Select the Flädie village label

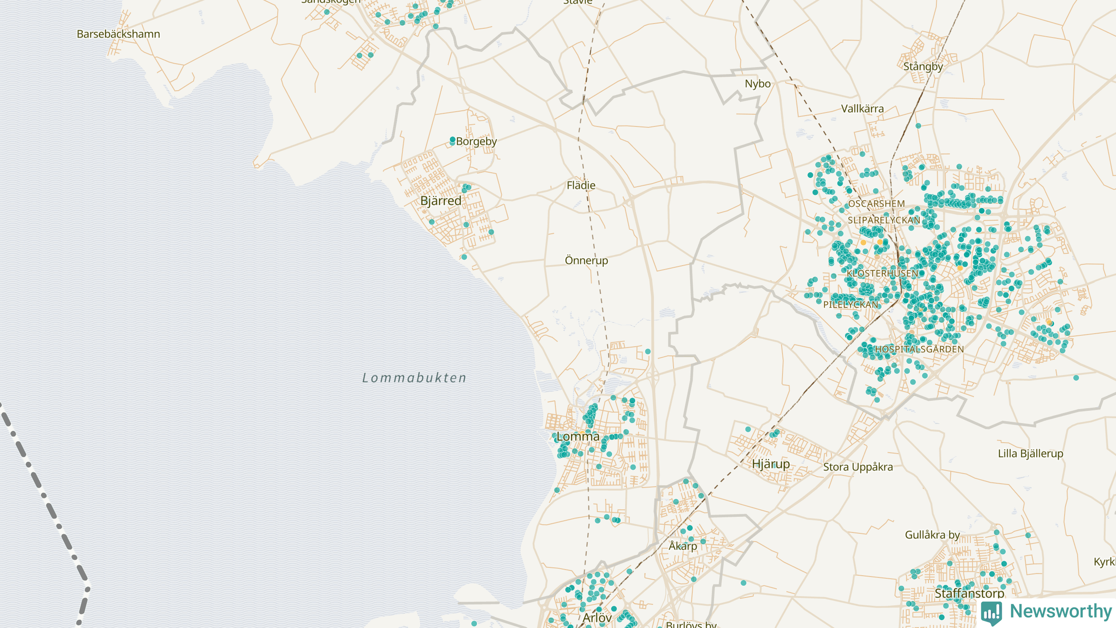coord(581,185)
